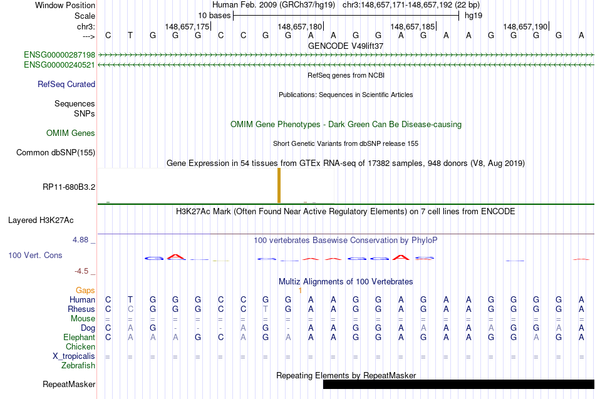
Task: Click the orange gap marker 1
Action: click(x=300, y=291)
